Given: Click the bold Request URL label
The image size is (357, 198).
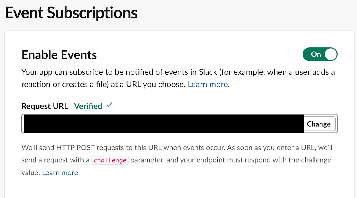Looking at the screenshot, I should click(x=45, y=106).
